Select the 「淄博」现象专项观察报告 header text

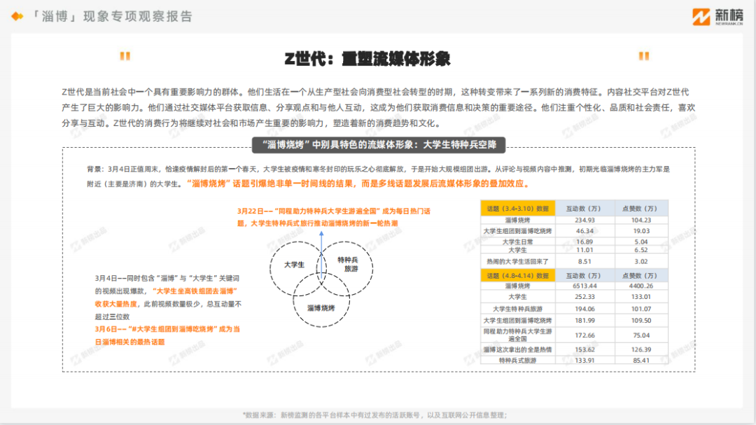(x=111, y=16)
